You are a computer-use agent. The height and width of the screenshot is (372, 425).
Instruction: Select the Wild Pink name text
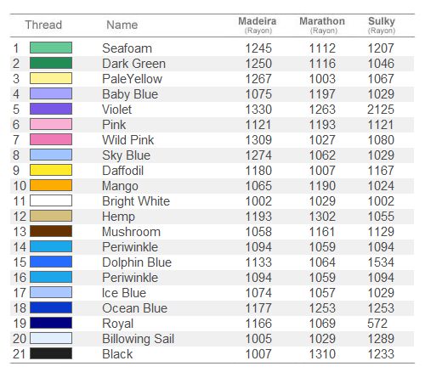(x=128, y=140)
